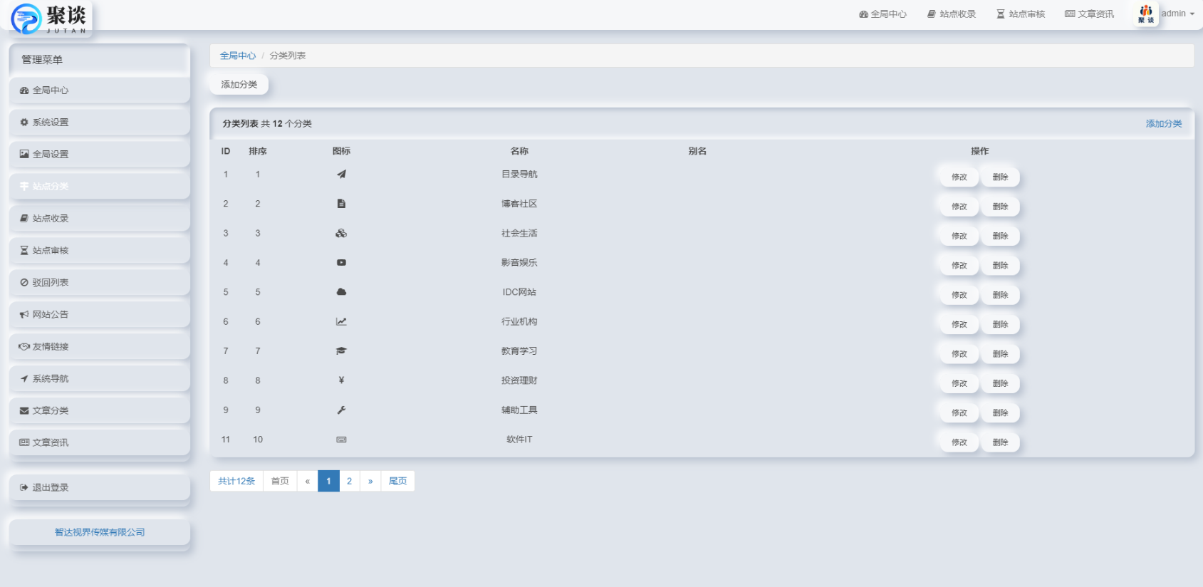Click 删除 for 投资理财
The image size is (1203, 587).
pos(1000,383)
